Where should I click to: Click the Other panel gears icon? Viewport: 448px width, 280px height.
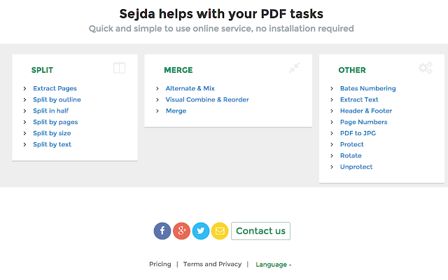pos(426,68)
